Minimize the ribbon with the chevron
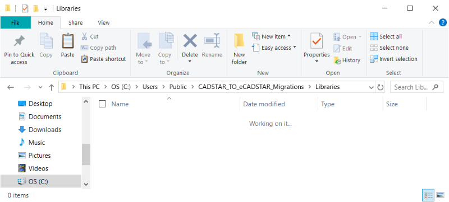Image resolution: width=449 pixels, height=202 pixels. 432,22
